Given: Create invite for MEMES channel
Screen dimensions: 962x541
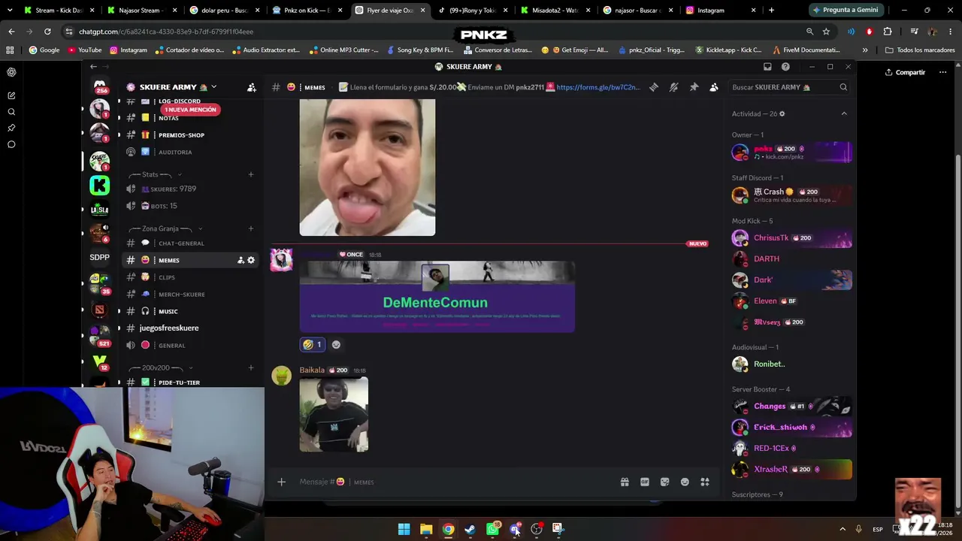Looking at the screenshot, I should click(x=240, y=260).
